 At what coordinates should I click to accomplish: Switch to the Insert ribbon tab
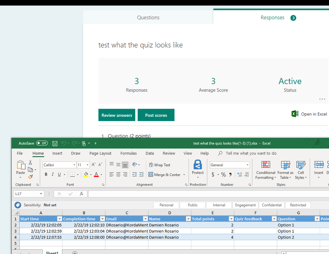pyautogui.click(x=57, y=153)
